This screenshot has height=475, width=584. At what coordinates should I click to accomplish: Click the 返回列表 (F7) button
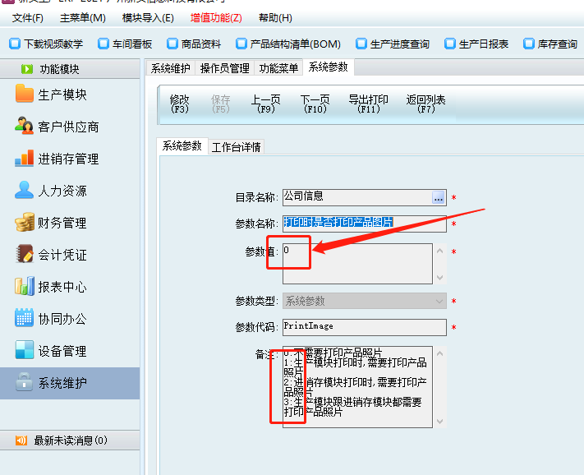[425, 104]
